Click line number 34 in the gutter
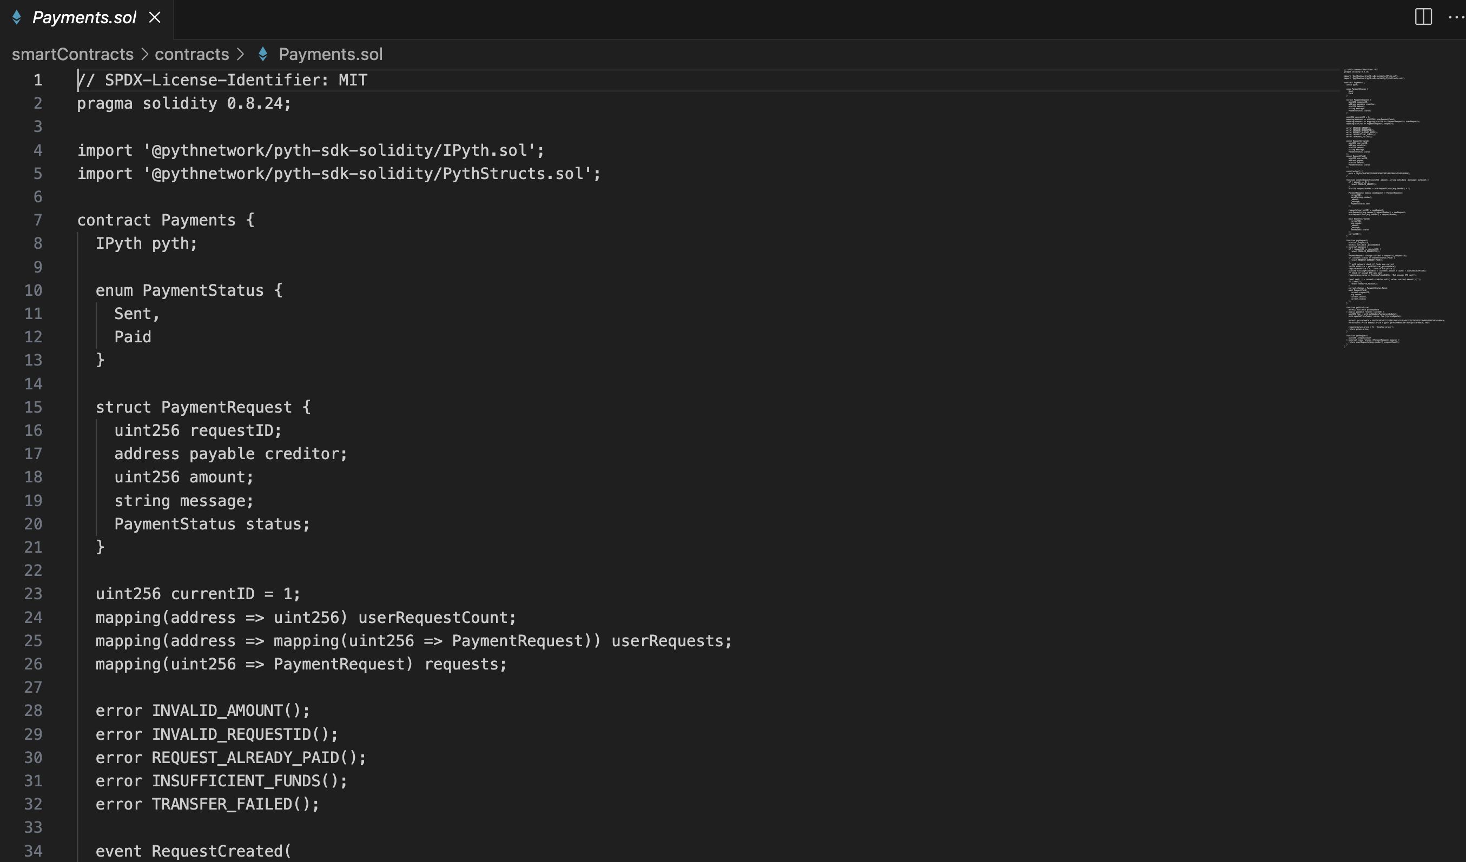1466x862 pixels. click(33, 851)
